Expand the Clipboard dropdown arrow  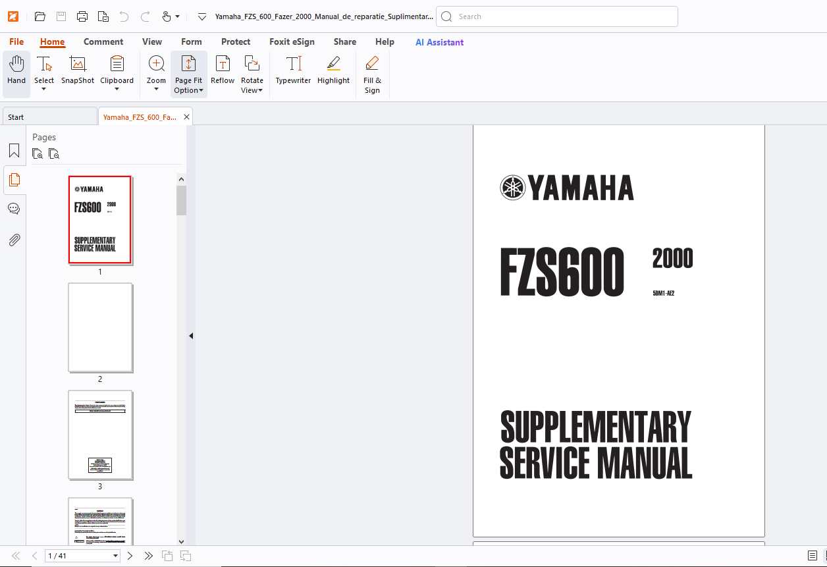117,90
